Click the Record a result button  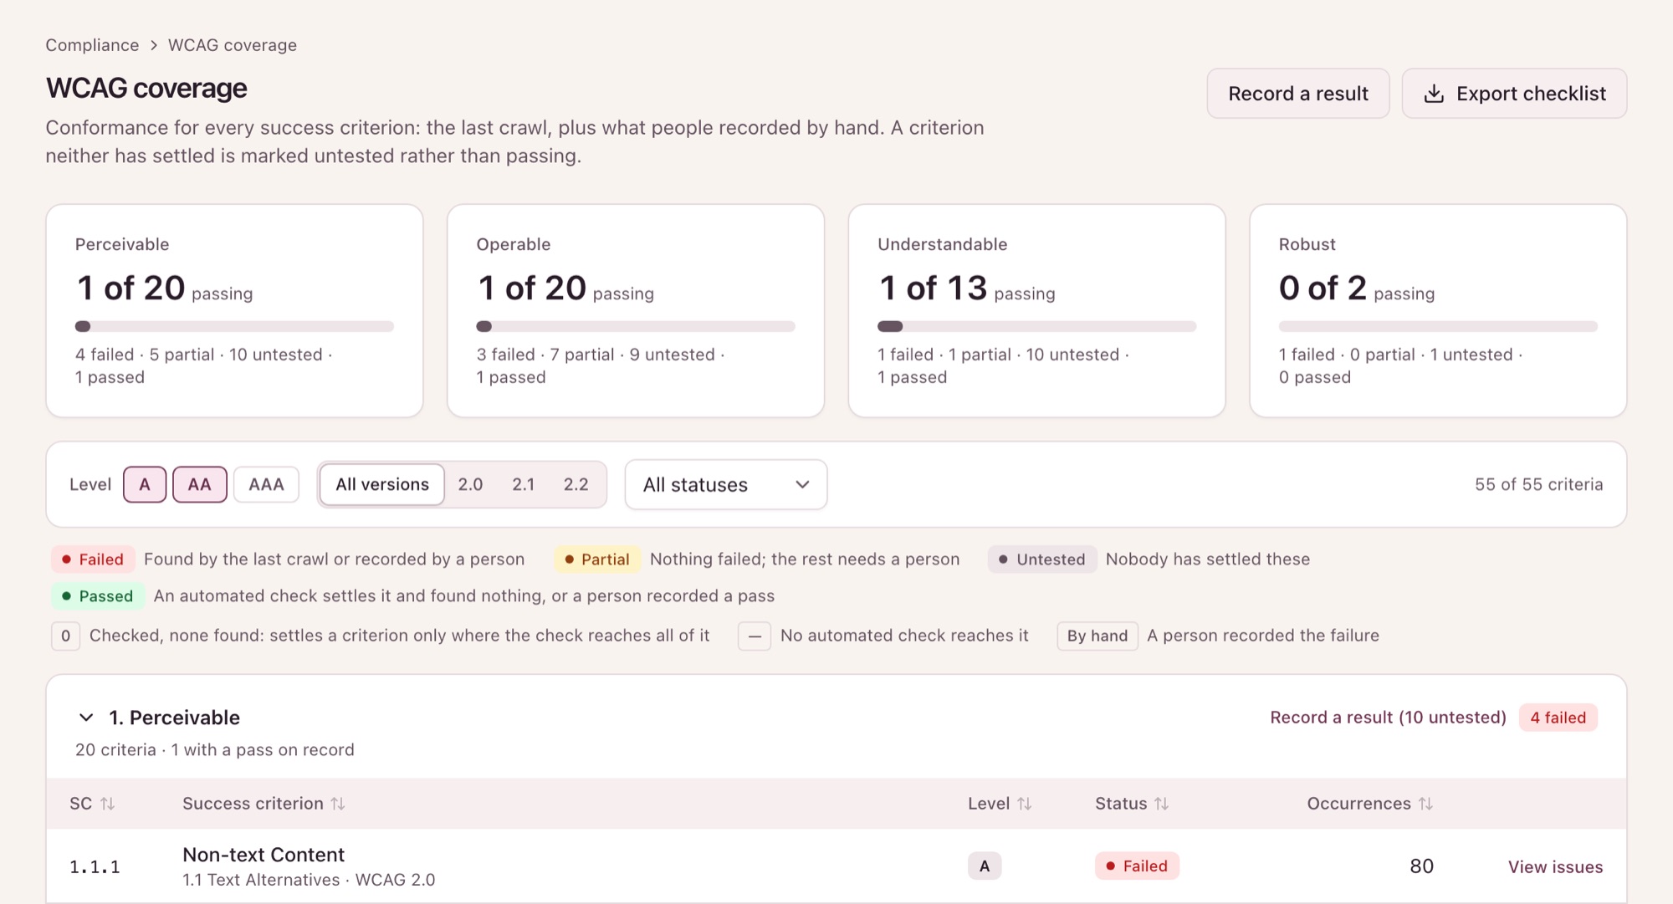[x=1298, y=94]
